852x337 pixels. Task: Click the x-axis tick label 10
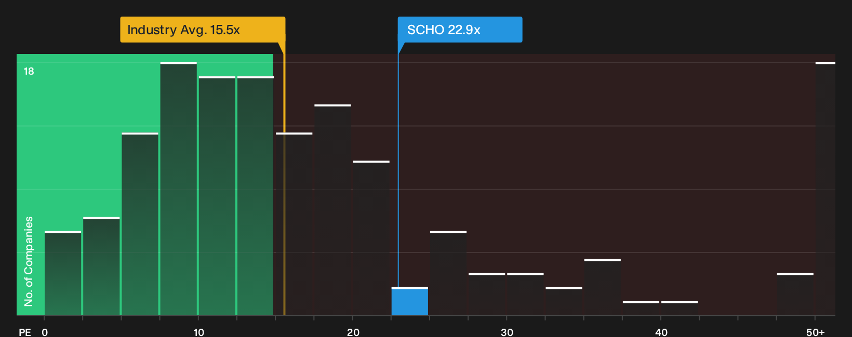tap(198, 332)
